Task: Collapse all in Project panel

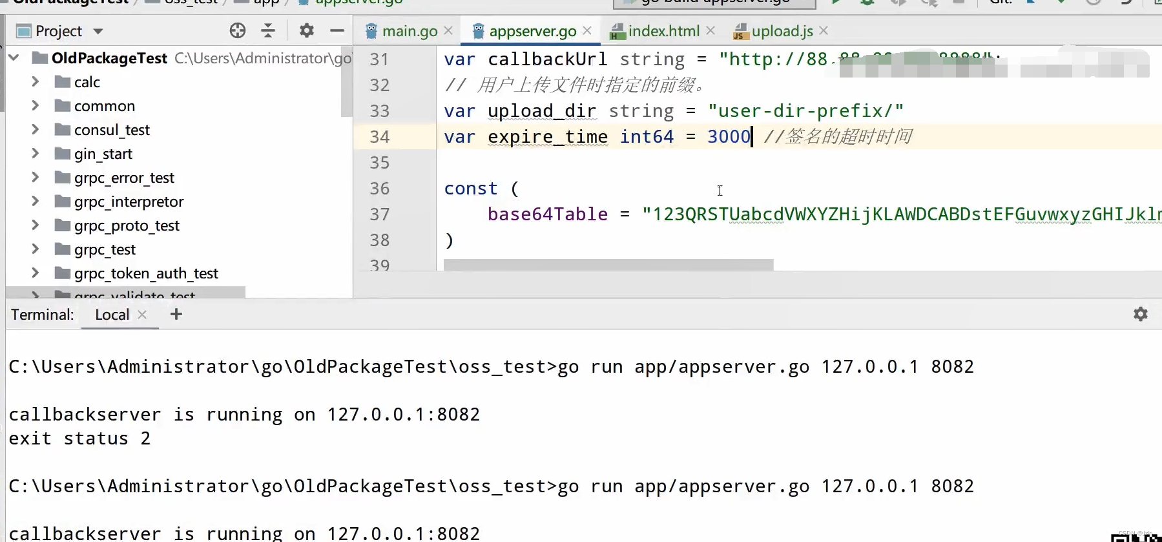Action: [268, 30]
